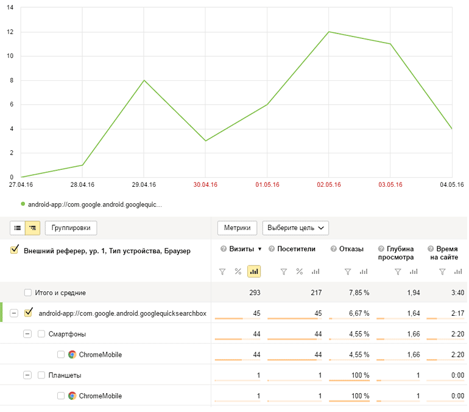Switch to flat list view icon
This screenshot has height=412, width=469.
click(18, 228)
